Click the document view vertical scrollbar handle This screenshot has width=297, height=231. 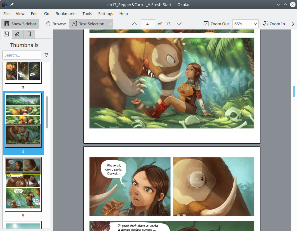(x=294, y=91)
